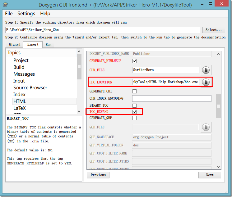Switch to the Run tab

point(49,45)
